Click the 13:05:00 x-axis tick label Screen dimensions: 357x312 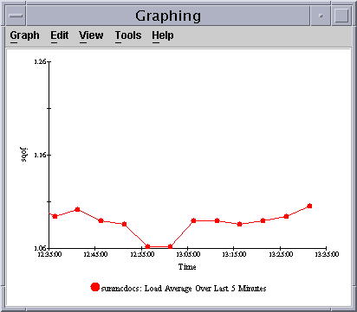188,254
